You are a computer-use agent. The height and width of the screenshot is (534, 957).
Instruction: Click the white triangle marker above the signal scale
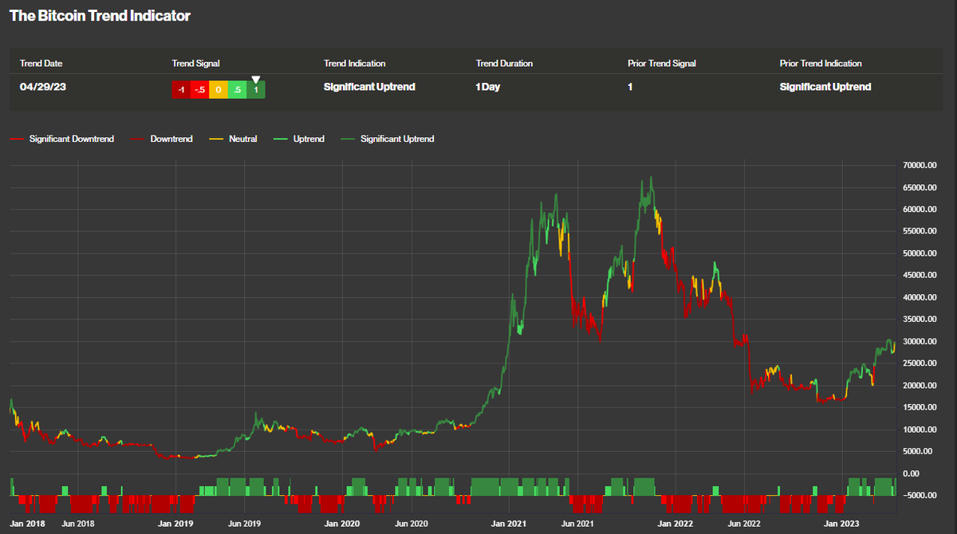click(x=255, y=79)
